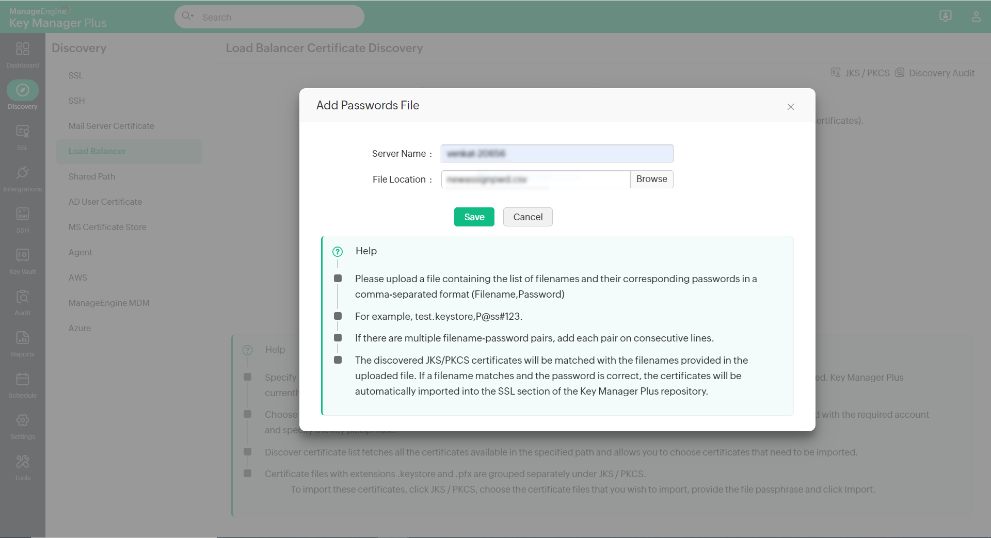Switch to Shared Path discovery
This screenshot has width=991, height=538.
pos(92,176)
